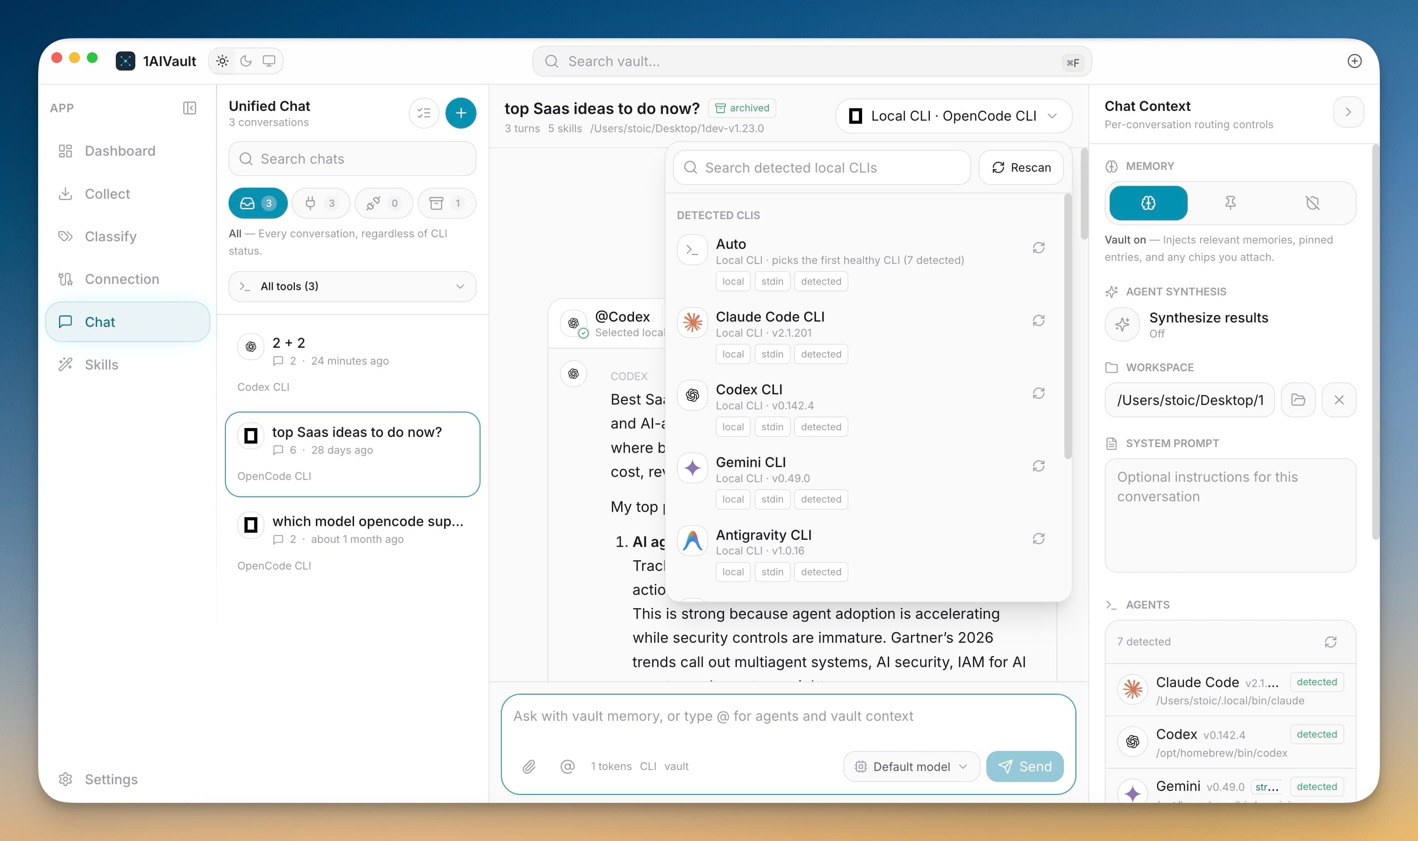Click the chat messages scrollbar
The width and height of the screenshot is (1418, 841).
[x=1084, y=194]
